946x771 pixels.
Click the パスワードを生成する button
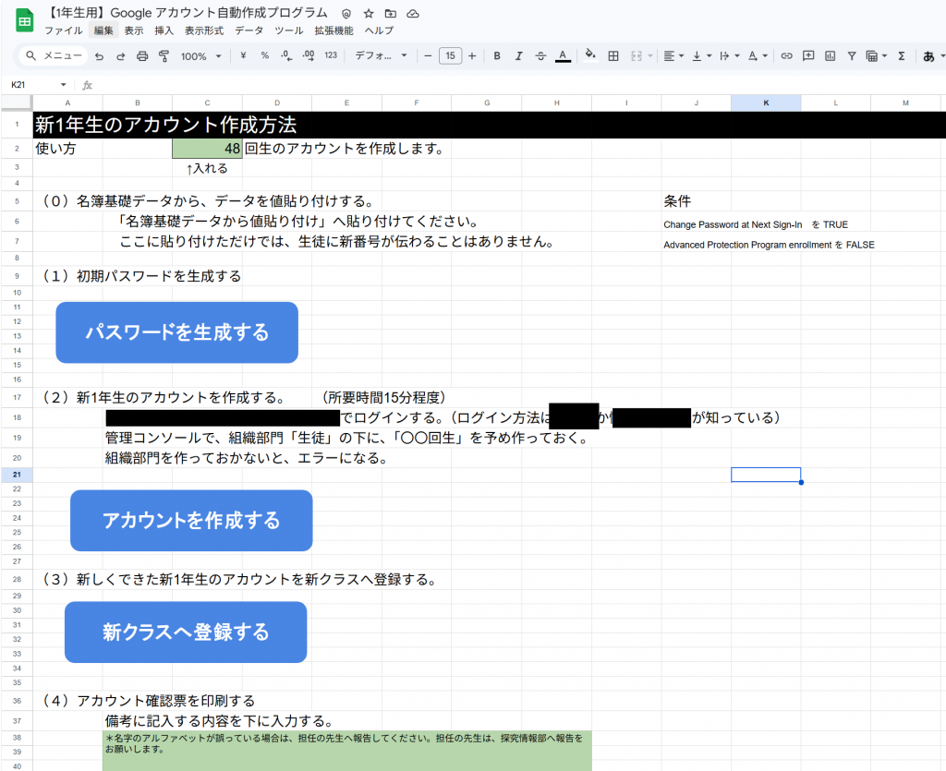tap(176, 332)
